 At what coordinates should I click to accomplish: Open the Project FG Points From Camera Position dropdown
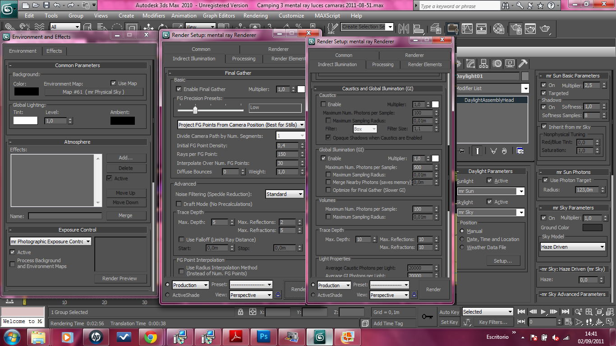(x=241, y=125)
